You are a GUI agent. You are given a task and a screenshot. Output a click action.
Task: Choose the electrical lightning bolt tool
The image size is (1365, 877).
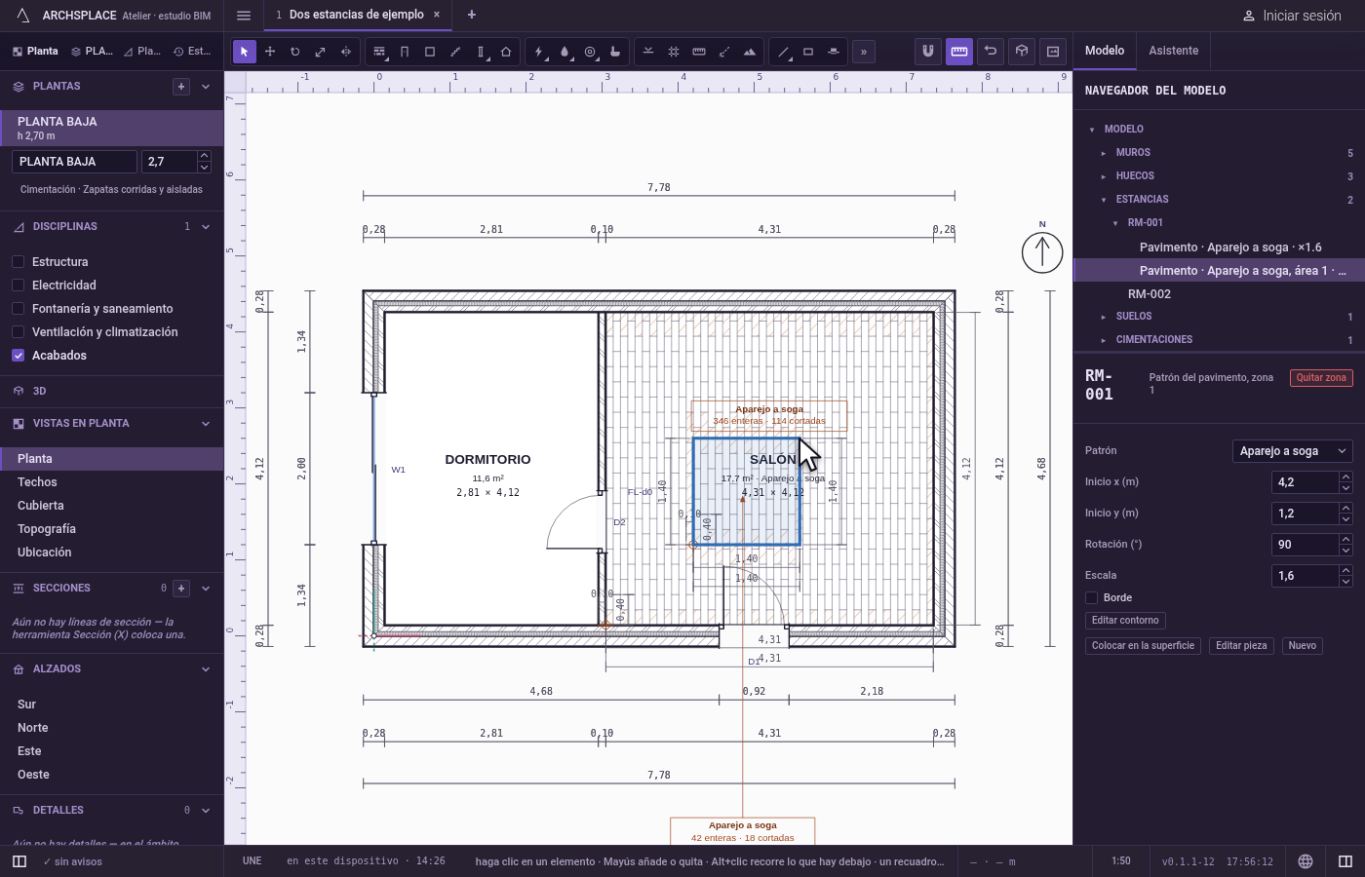click(539, 52)
